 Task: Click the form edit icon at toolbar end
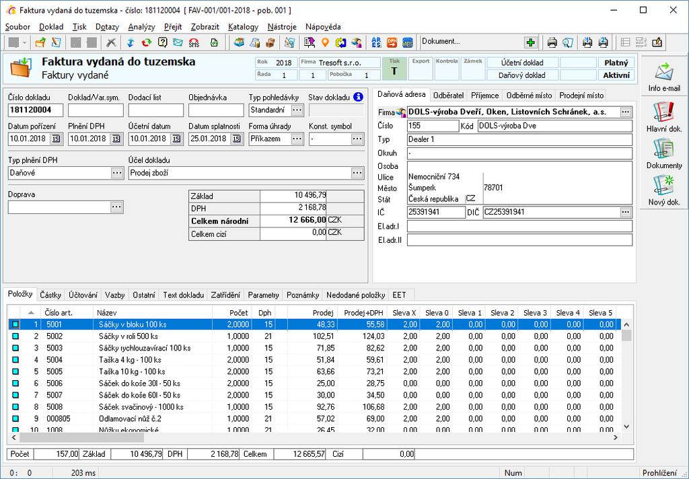pos(657,42)
